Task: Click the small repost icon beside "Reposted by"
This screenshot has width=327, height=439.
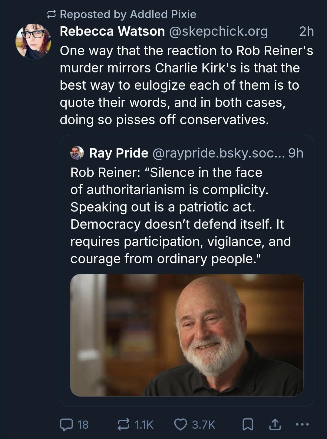Action: [52, 14]
